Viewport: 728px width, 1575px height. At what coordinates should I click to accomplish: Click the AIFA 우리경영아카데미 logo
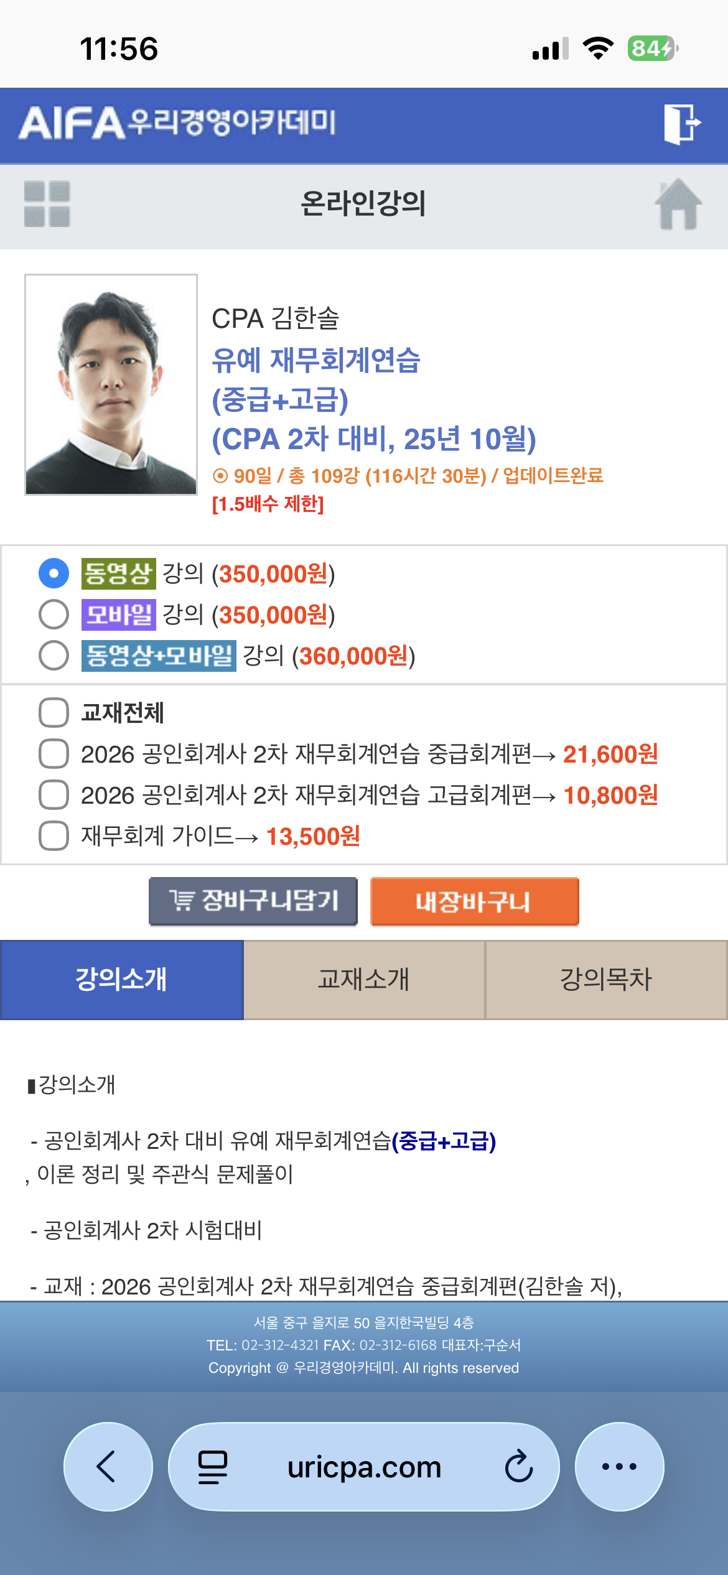point(177,123)
